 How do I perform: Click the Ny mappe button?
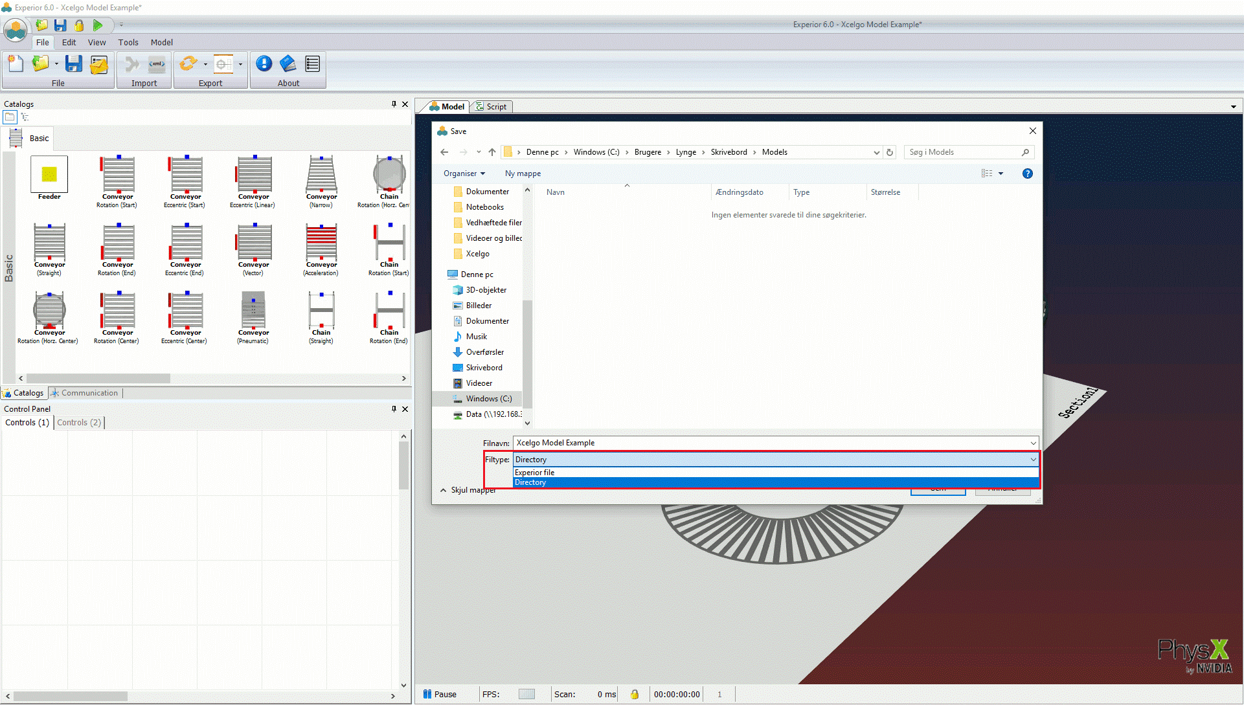coord(523,173)
